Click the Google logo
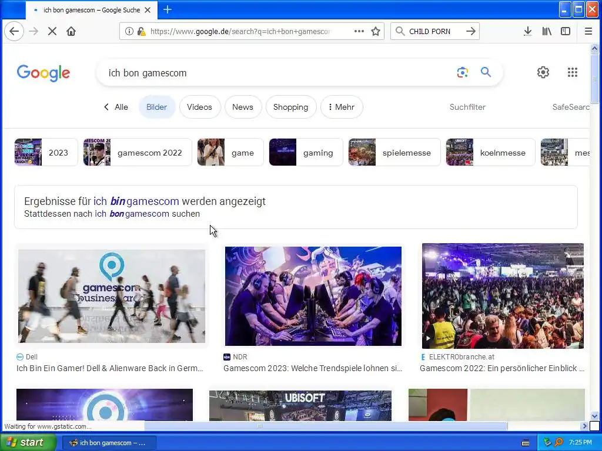This screenshot has height=451, width=602. click(x=44, y=72)
